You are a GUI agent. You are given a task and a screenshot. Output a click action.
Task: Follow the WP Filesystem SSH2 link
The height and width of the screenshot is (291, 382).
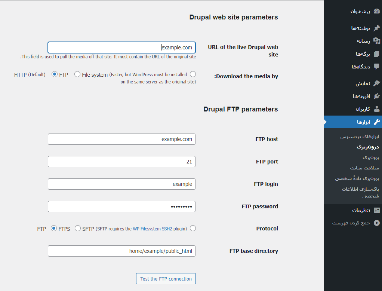pos(153,229)
